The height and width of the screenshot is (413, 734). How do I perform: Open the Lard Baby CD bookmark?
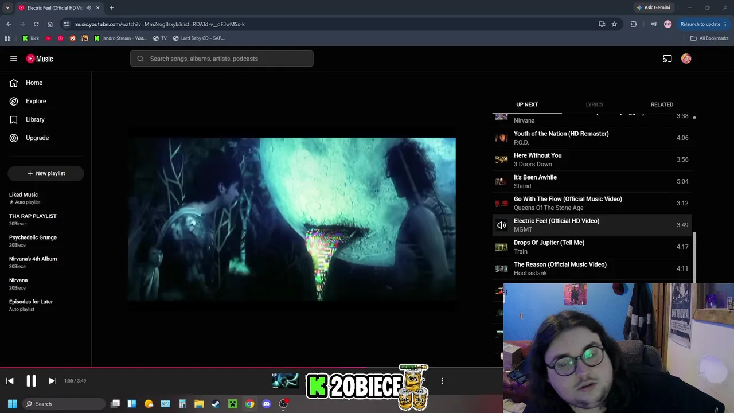(199, 38)
